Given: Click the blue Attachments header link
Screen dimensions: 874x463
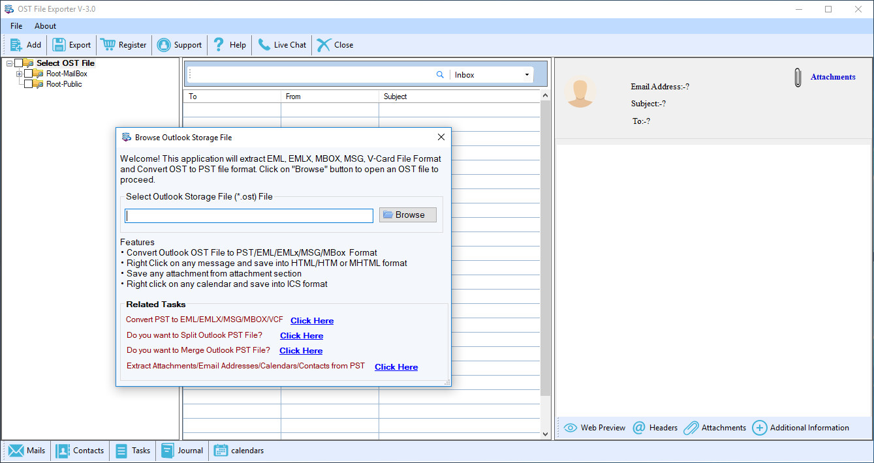Looking at the screenshot, I should tap(833, 77).
